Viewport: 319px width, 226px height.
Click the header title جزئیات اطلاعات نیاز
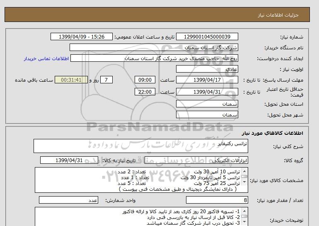click(278, 15)
